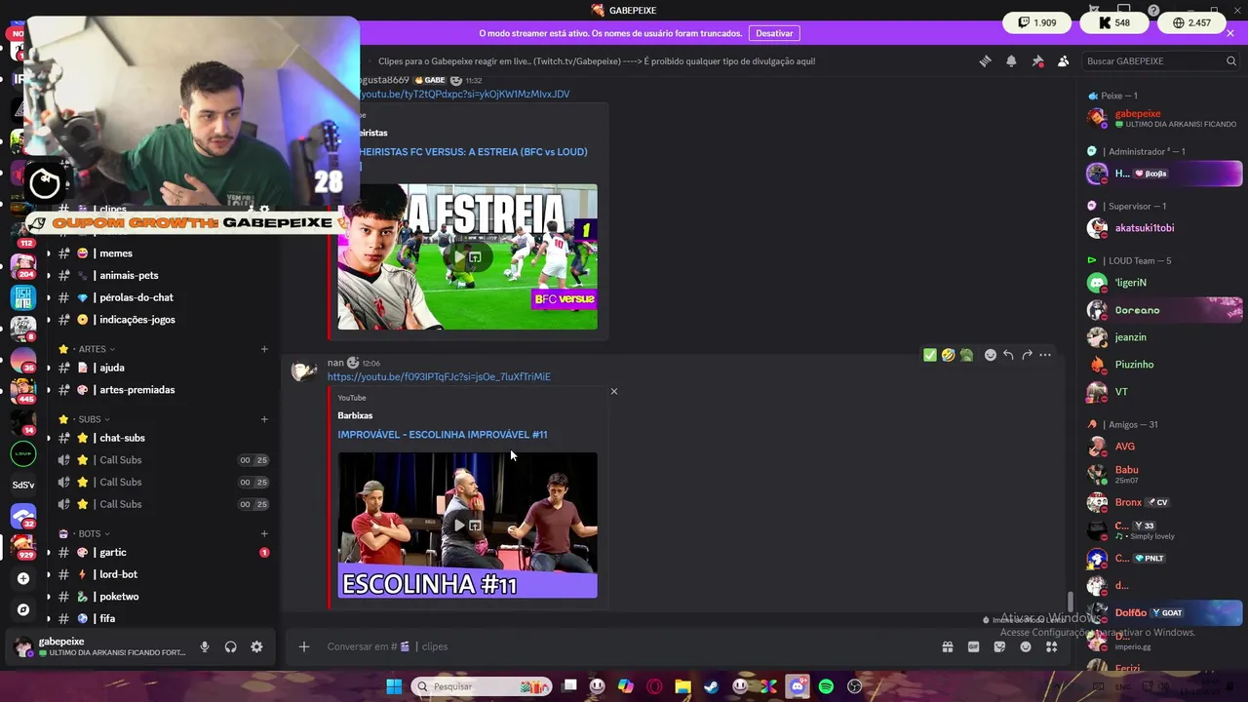
Task: Open File Explorer from the taskbar
Action: (682, 686)
